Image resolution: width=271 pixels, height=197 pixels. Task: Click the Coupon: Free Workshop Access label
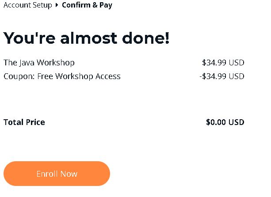click(x=62, y=76)
